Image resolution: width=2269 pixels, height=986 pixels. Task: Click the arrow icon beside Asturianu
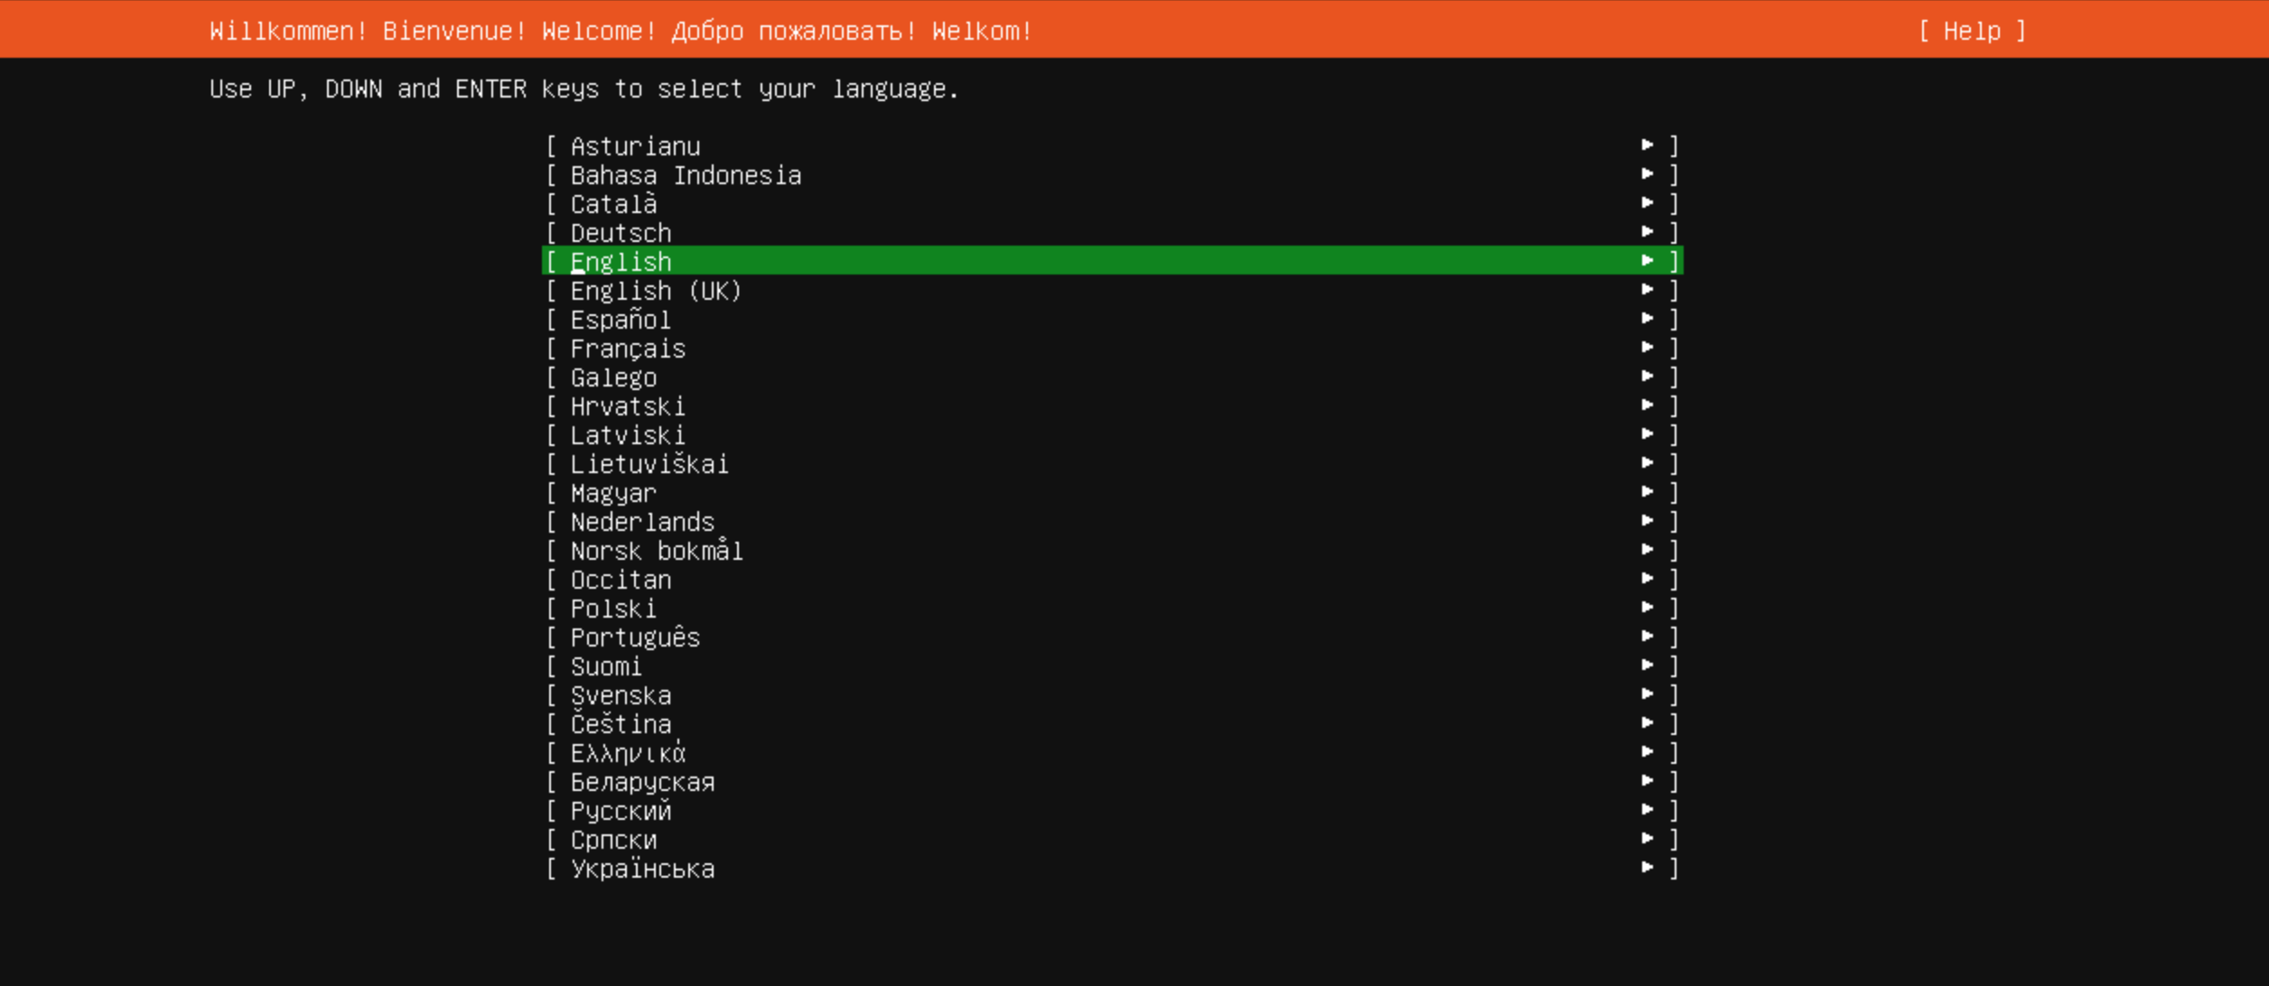point(1648,144)
